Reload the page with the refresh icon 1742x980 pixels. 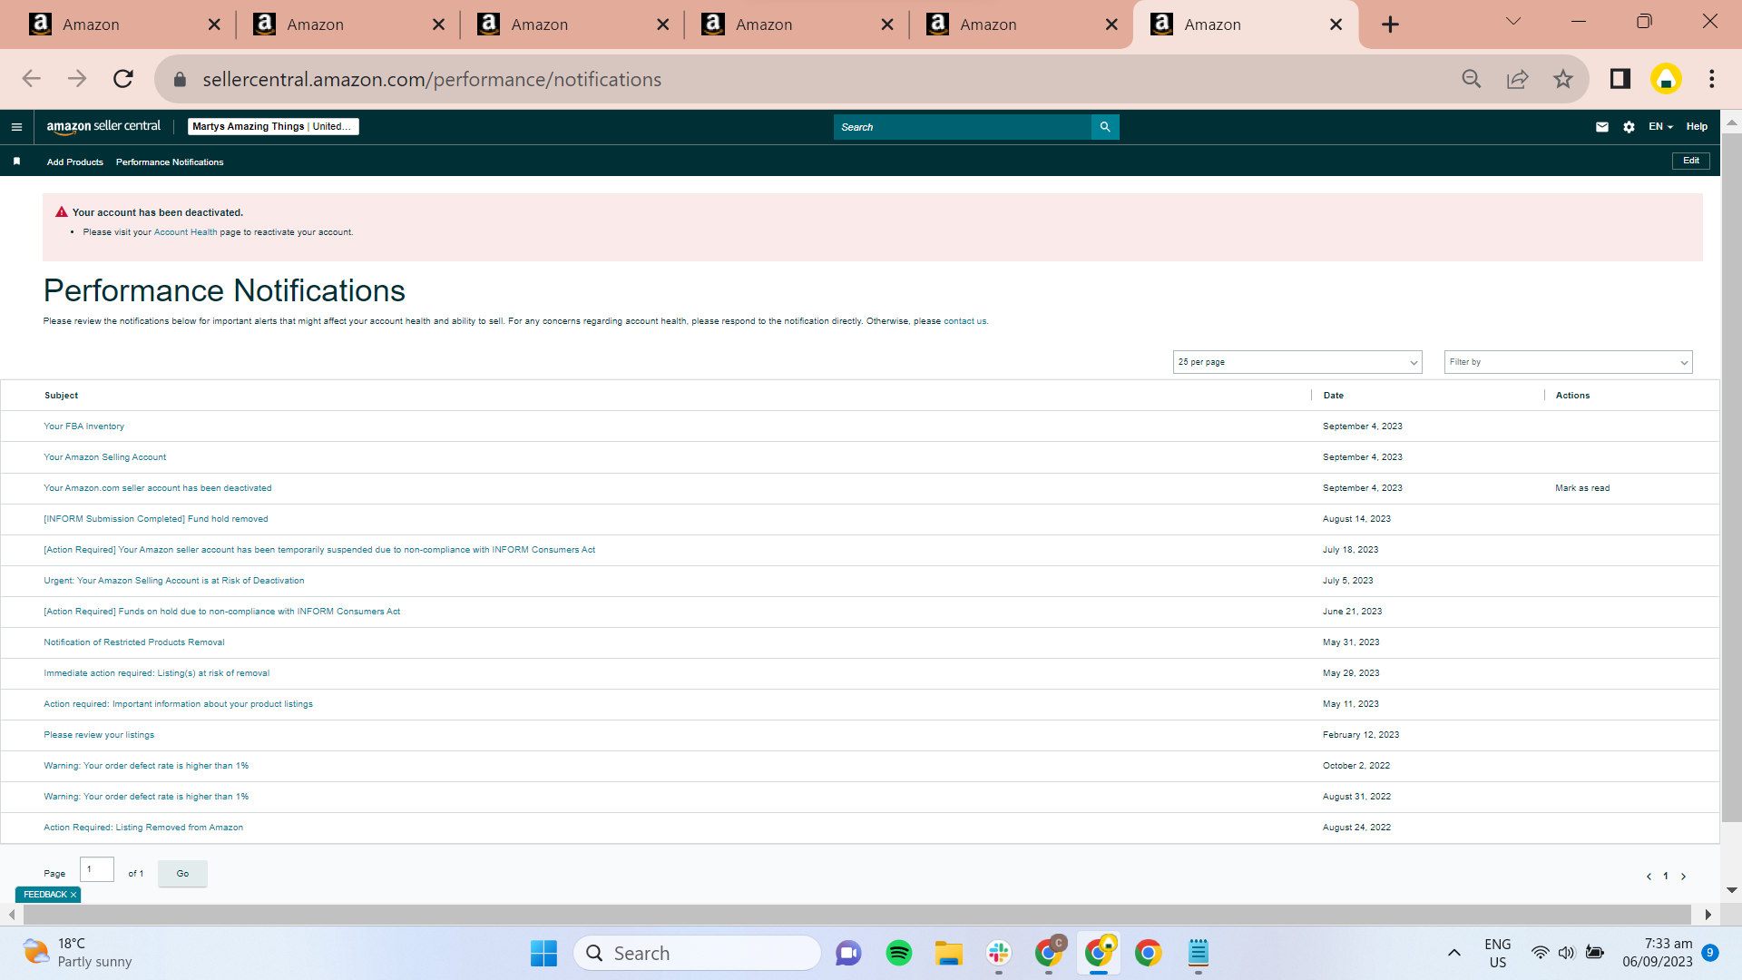(x=123, y=79)
